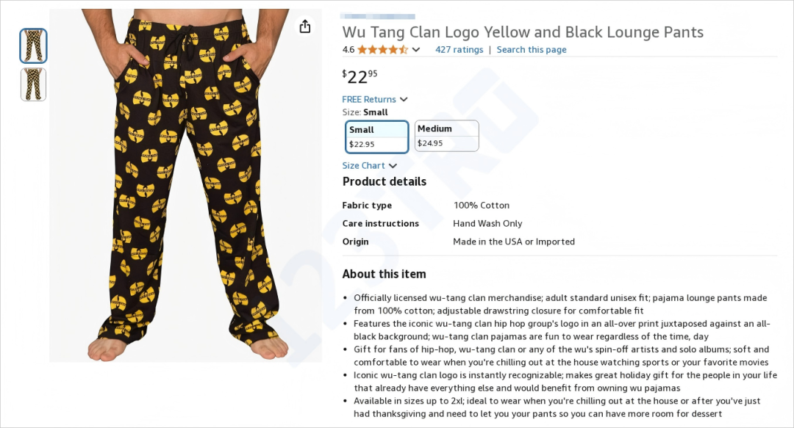This screenshot has width=794, height=428.
Task: Open the star rating breakdown chevron
Action: 415,50
